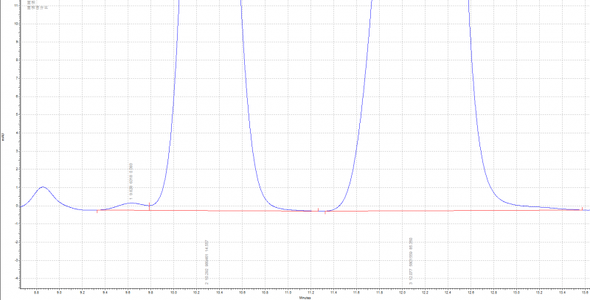Click the 9.0 tick label on the time axis
Screen dimensions: 590x300
click(x=59, y=292)
